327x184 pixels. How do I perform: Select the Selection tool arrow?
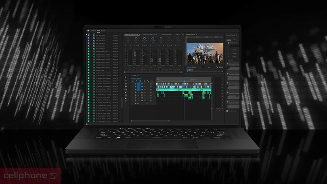[x=126, y=77]
